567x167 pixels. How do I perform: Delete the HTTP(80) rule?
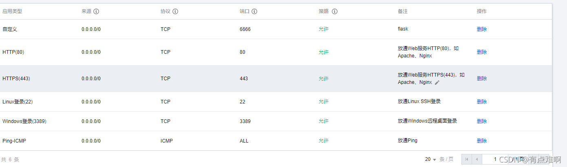(x=481, y=52)
